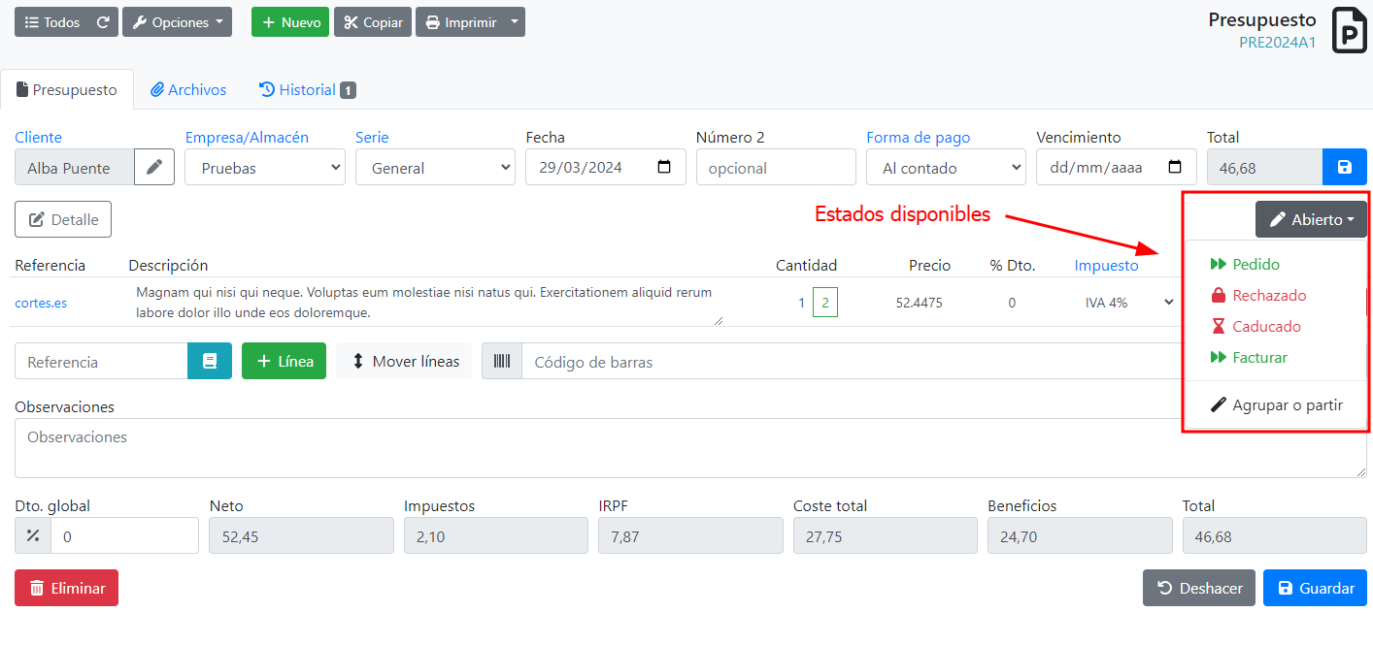
Task: Click the red Eliminar button
Action: [x=66, y=588]
